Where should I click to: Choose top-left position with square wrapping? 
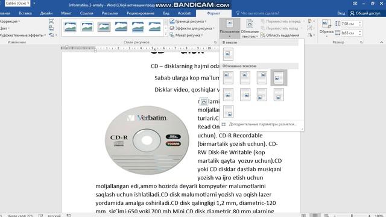point(228,78)
